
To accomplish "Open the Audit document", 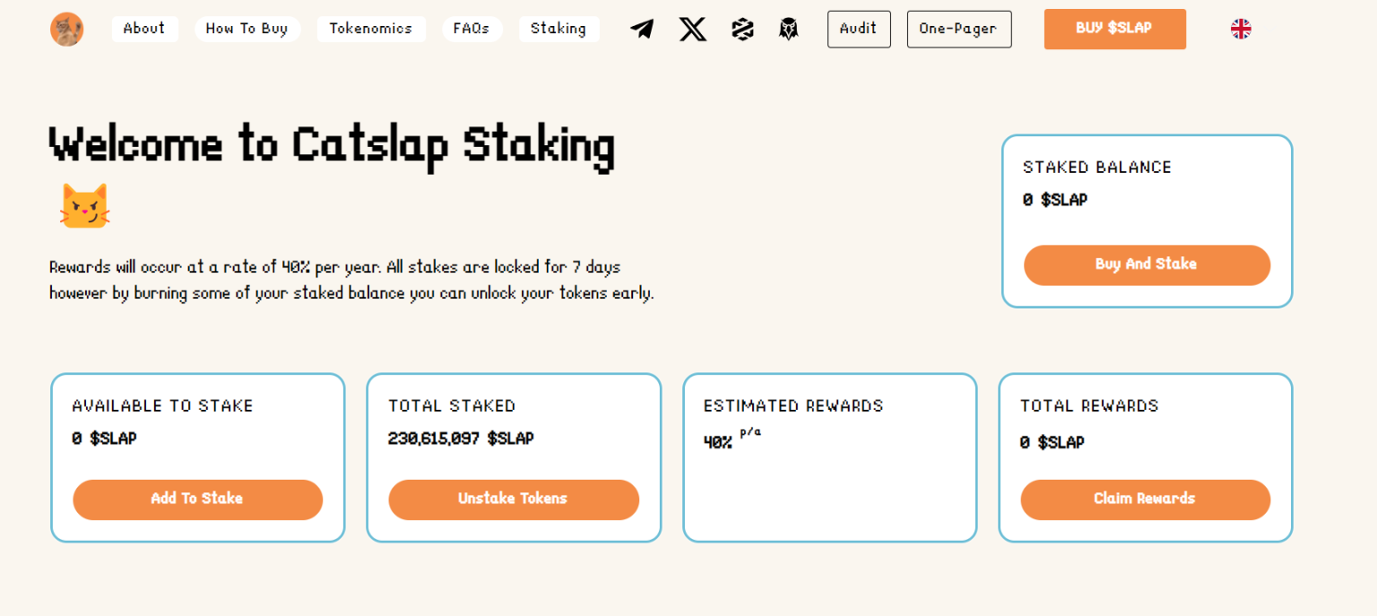I will pyautogui.click(x=858, y=29).
